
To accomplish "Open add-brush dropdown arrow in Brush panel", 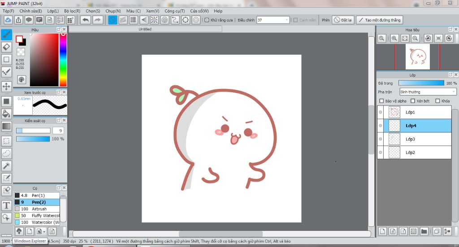I will 44,231.
